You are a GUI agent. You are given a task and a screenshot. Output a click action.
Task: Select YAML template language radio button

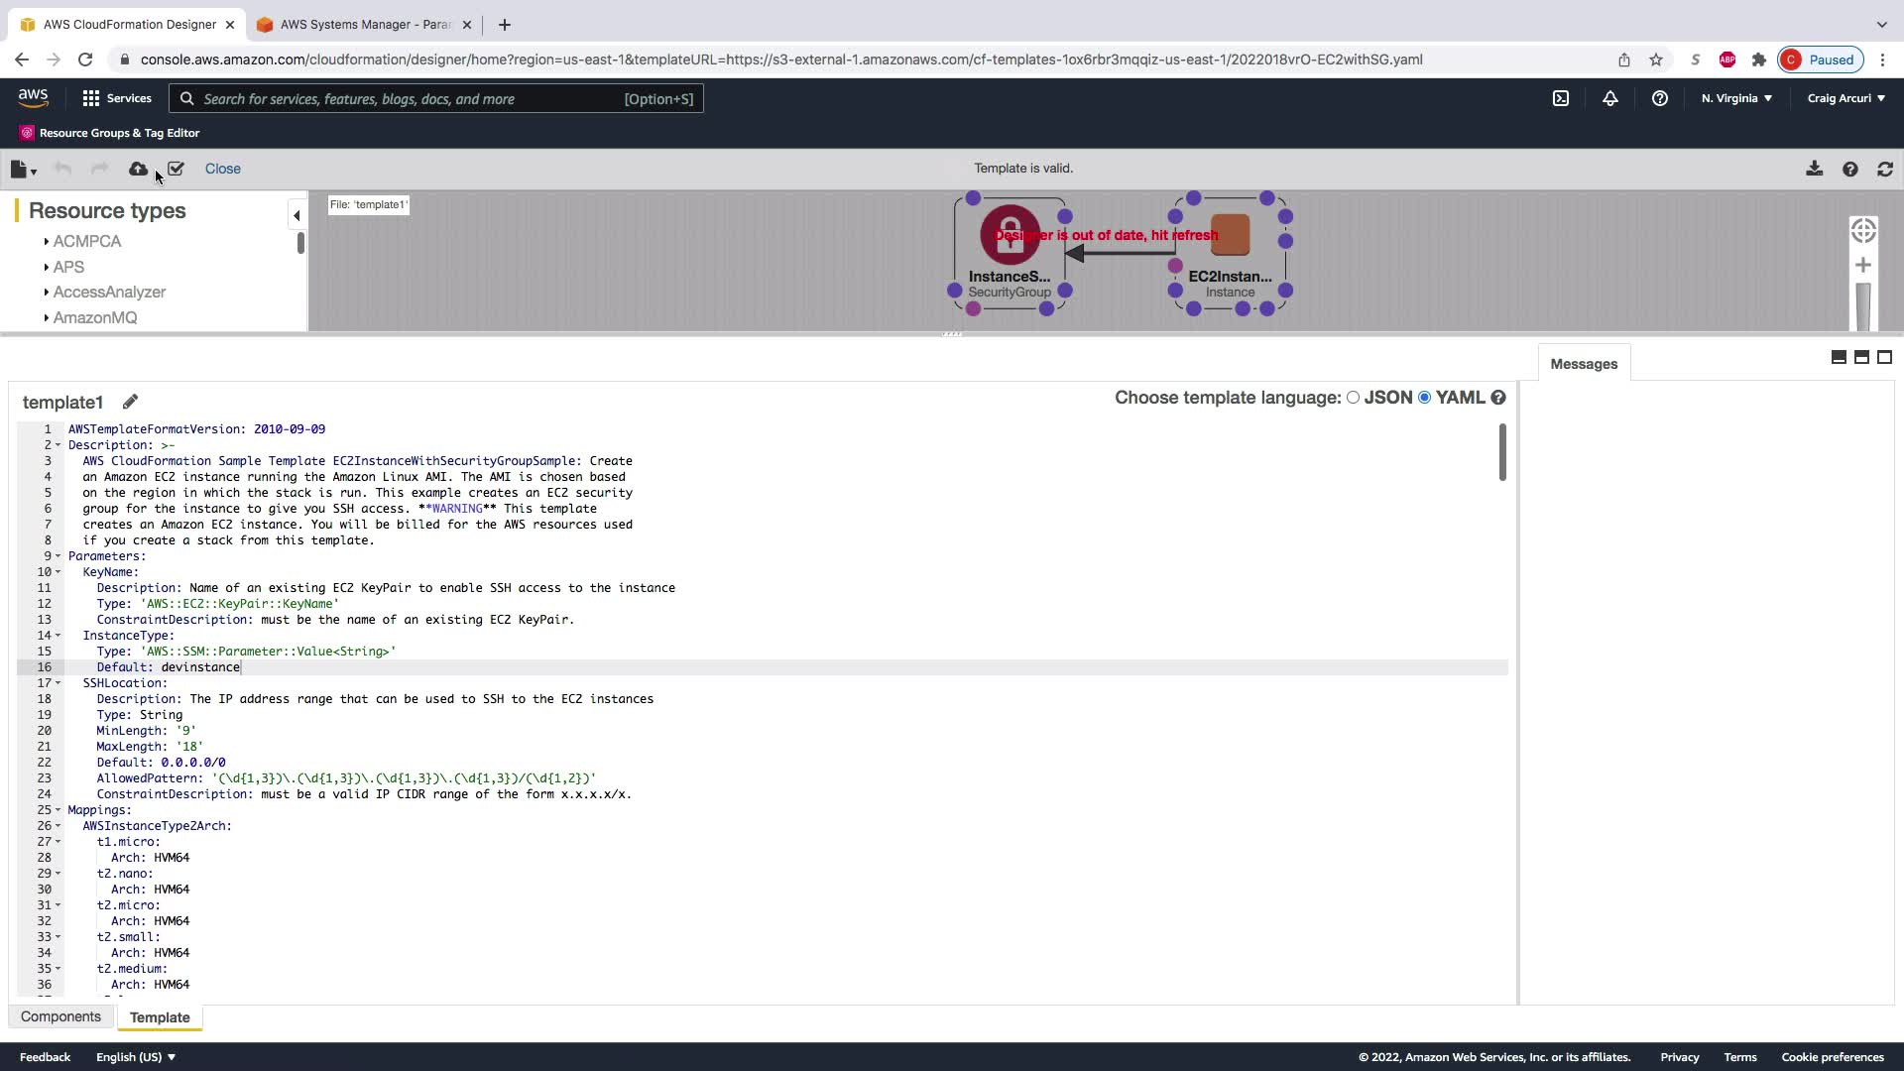click(1425, 398)
